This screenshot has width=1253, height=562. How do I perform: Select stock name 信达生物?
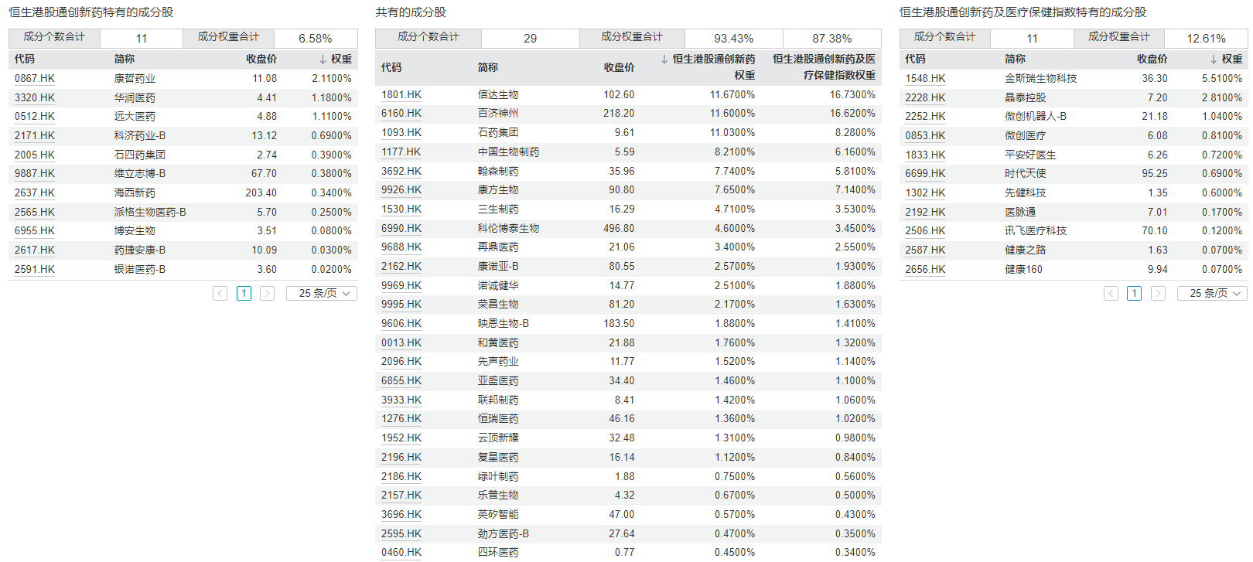(x=498, y=95)
